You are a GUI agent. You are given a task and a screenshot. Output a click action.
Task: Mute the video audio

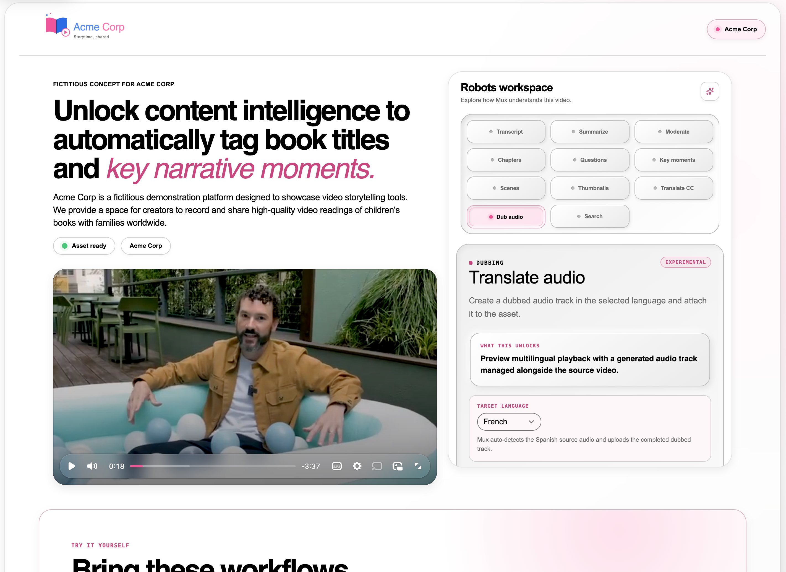click(x=92, y=466)
